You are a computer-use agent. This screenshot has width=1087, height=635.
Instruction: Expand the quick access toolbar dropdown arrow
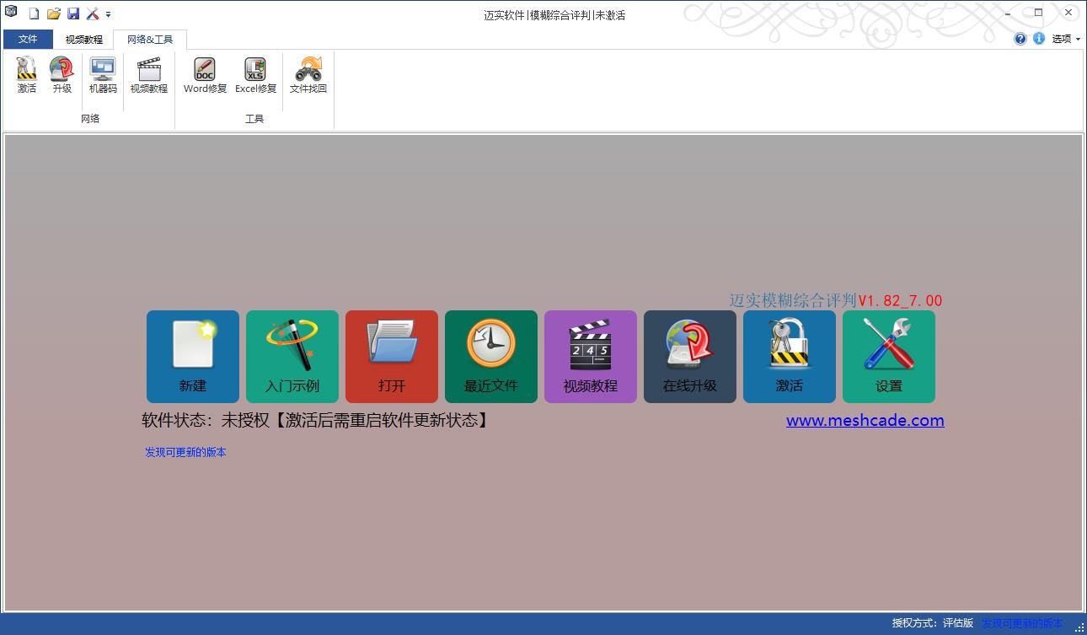[109, 14]
